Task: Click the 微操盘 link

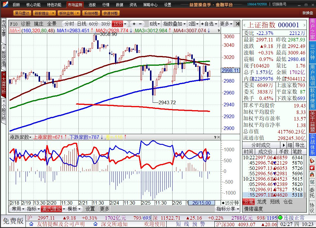Action: click(x=308, y=13)
